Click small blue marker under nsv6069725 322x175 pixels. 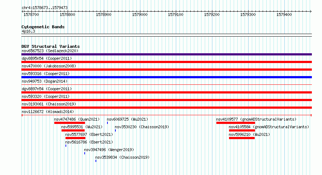tap(107, 123)
